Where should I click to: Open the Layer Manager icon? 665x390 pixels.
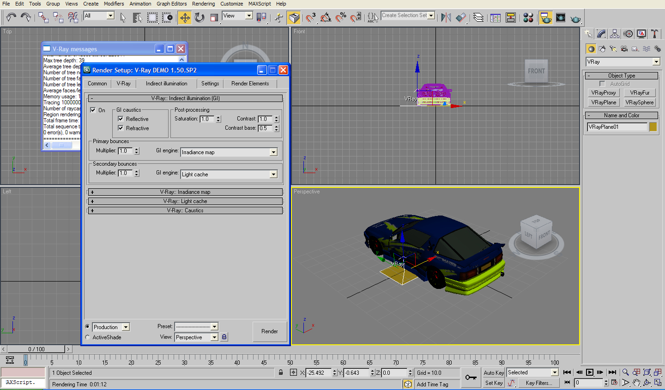pos(478,18)
